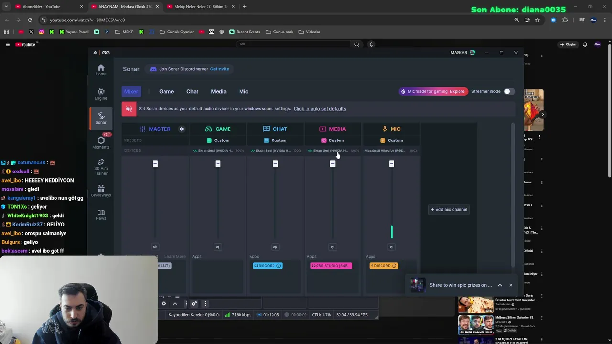This screenshot has width=612, height=344.
Task: Open Media channel output device selector
Action: point(333,150)
